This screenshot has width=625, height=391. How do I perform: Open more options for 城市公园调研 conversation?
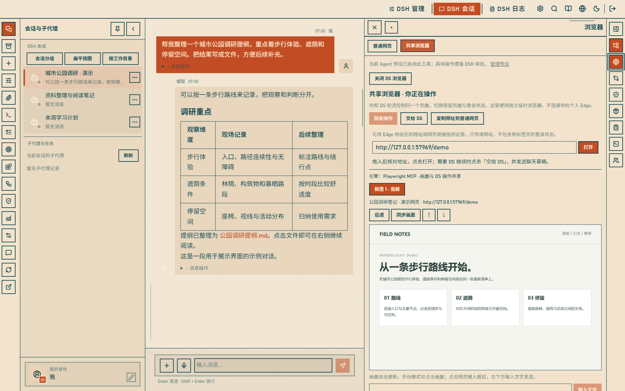(x=135, y=77)
